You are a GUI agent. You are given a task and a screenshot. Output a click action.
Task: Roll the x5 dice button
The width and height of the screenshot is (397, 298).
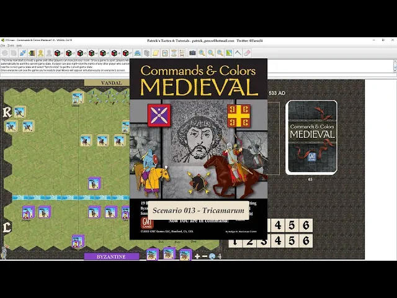click(104, 53)
